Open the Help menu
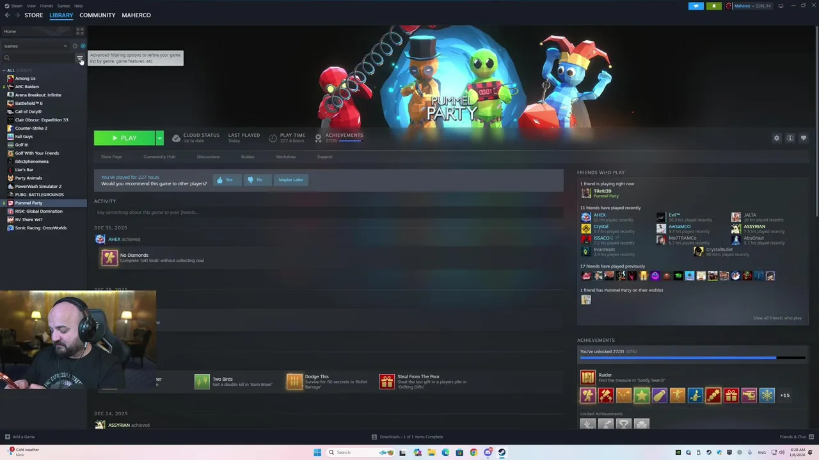819x460 pixels. (x=78, y=6)
